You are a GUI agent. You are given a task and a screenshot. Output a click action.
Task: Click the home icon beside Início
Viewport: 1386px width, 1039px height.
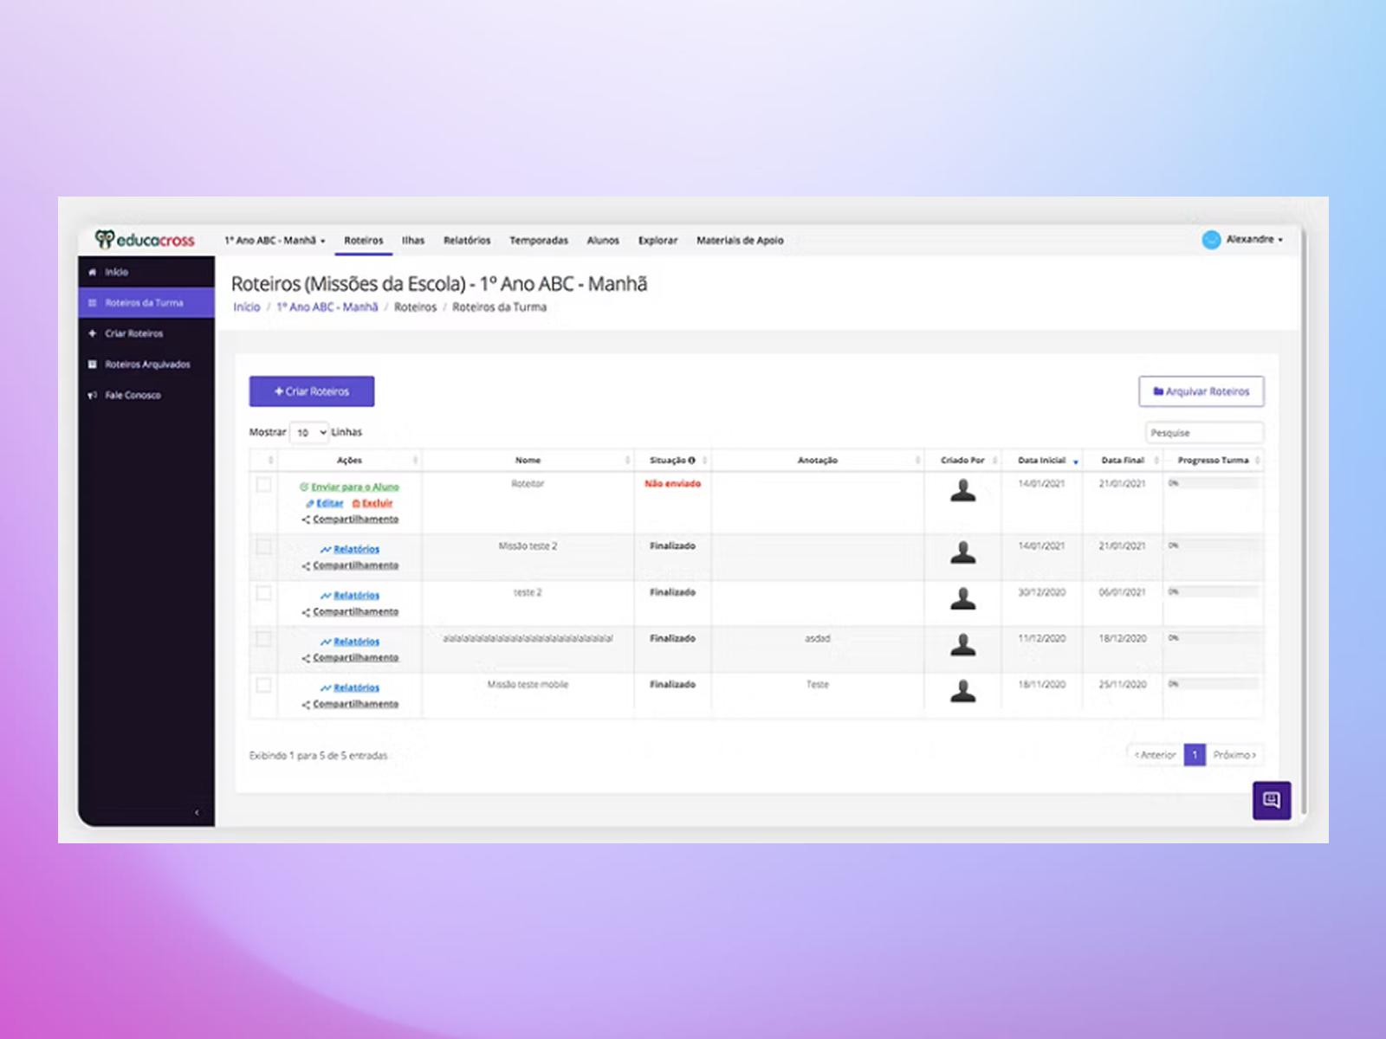tap(93, 272)
